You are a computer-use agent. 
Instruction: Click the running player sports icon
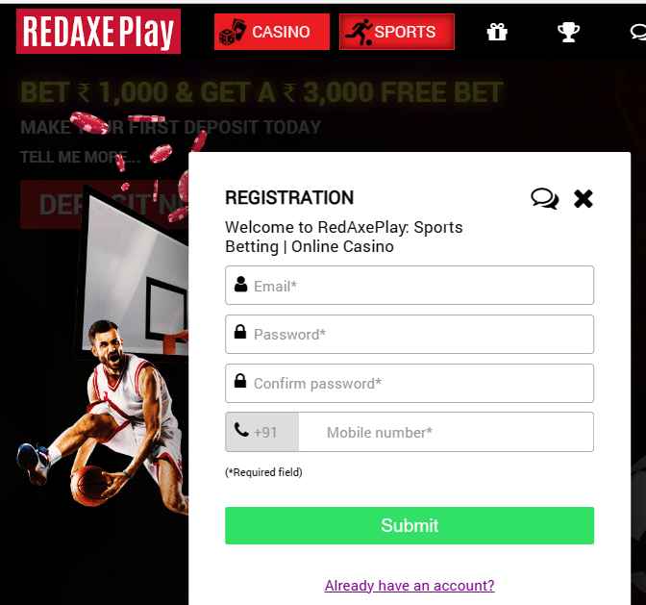(359, 32)
